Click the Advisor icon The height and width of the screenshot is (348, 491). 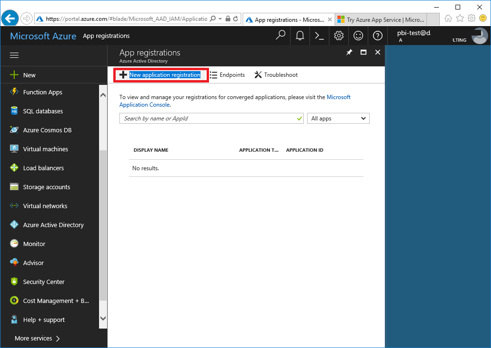[14, 263]
